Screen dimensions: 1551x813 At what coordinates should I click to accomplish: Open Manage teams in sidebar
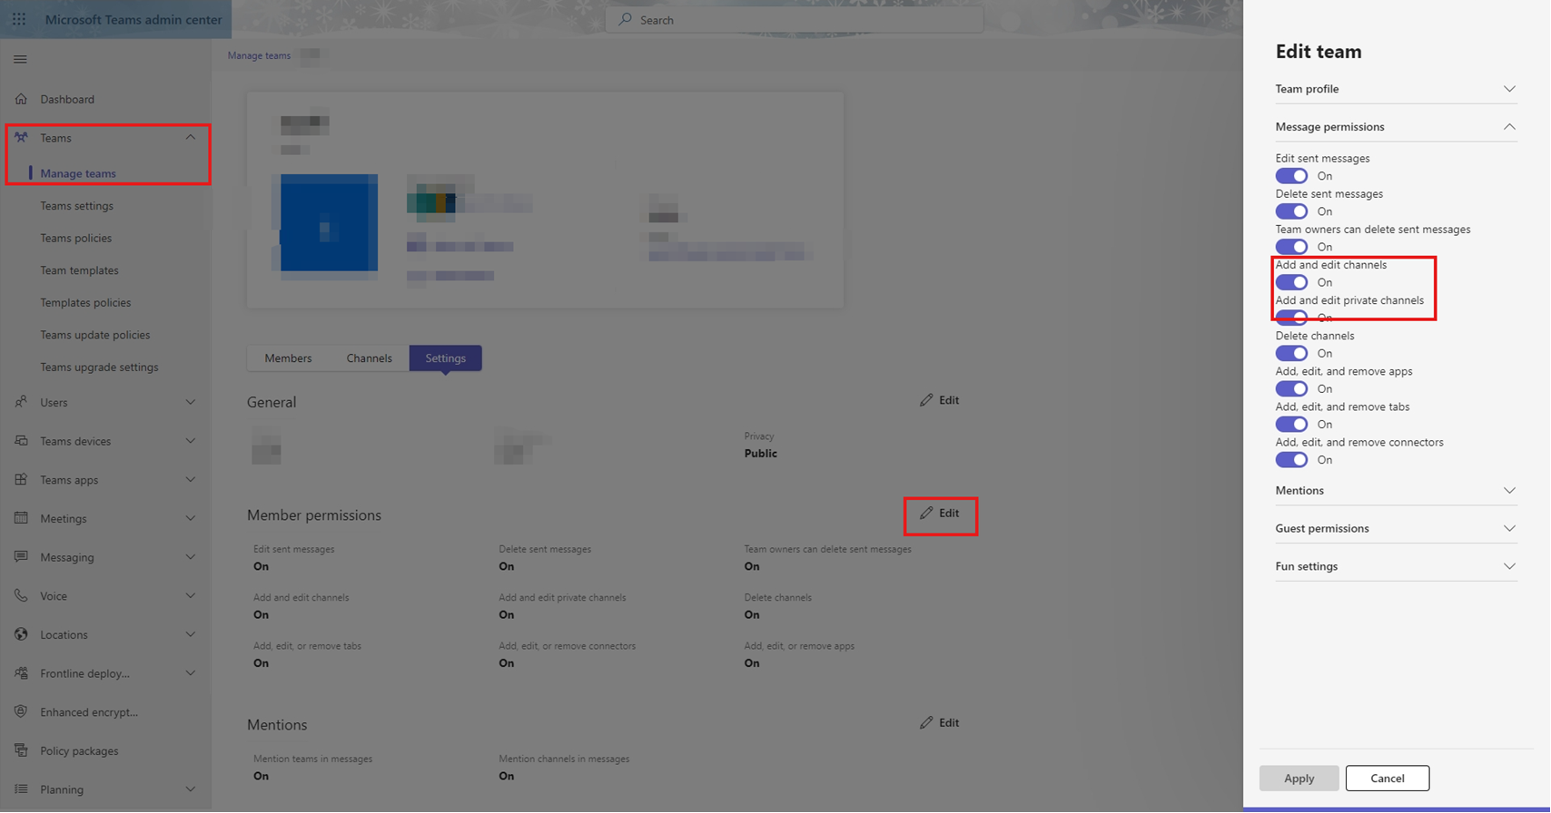click(78, 173)
